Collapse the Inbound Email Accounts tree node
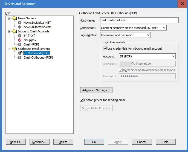This screenshot has height=152, width=188. [x=9, y=31]
